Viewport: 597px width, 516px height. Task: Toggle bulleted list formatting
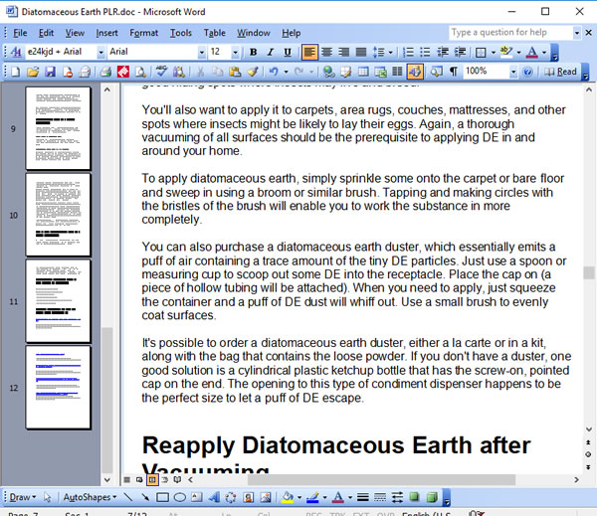click(x=425, y=52)
